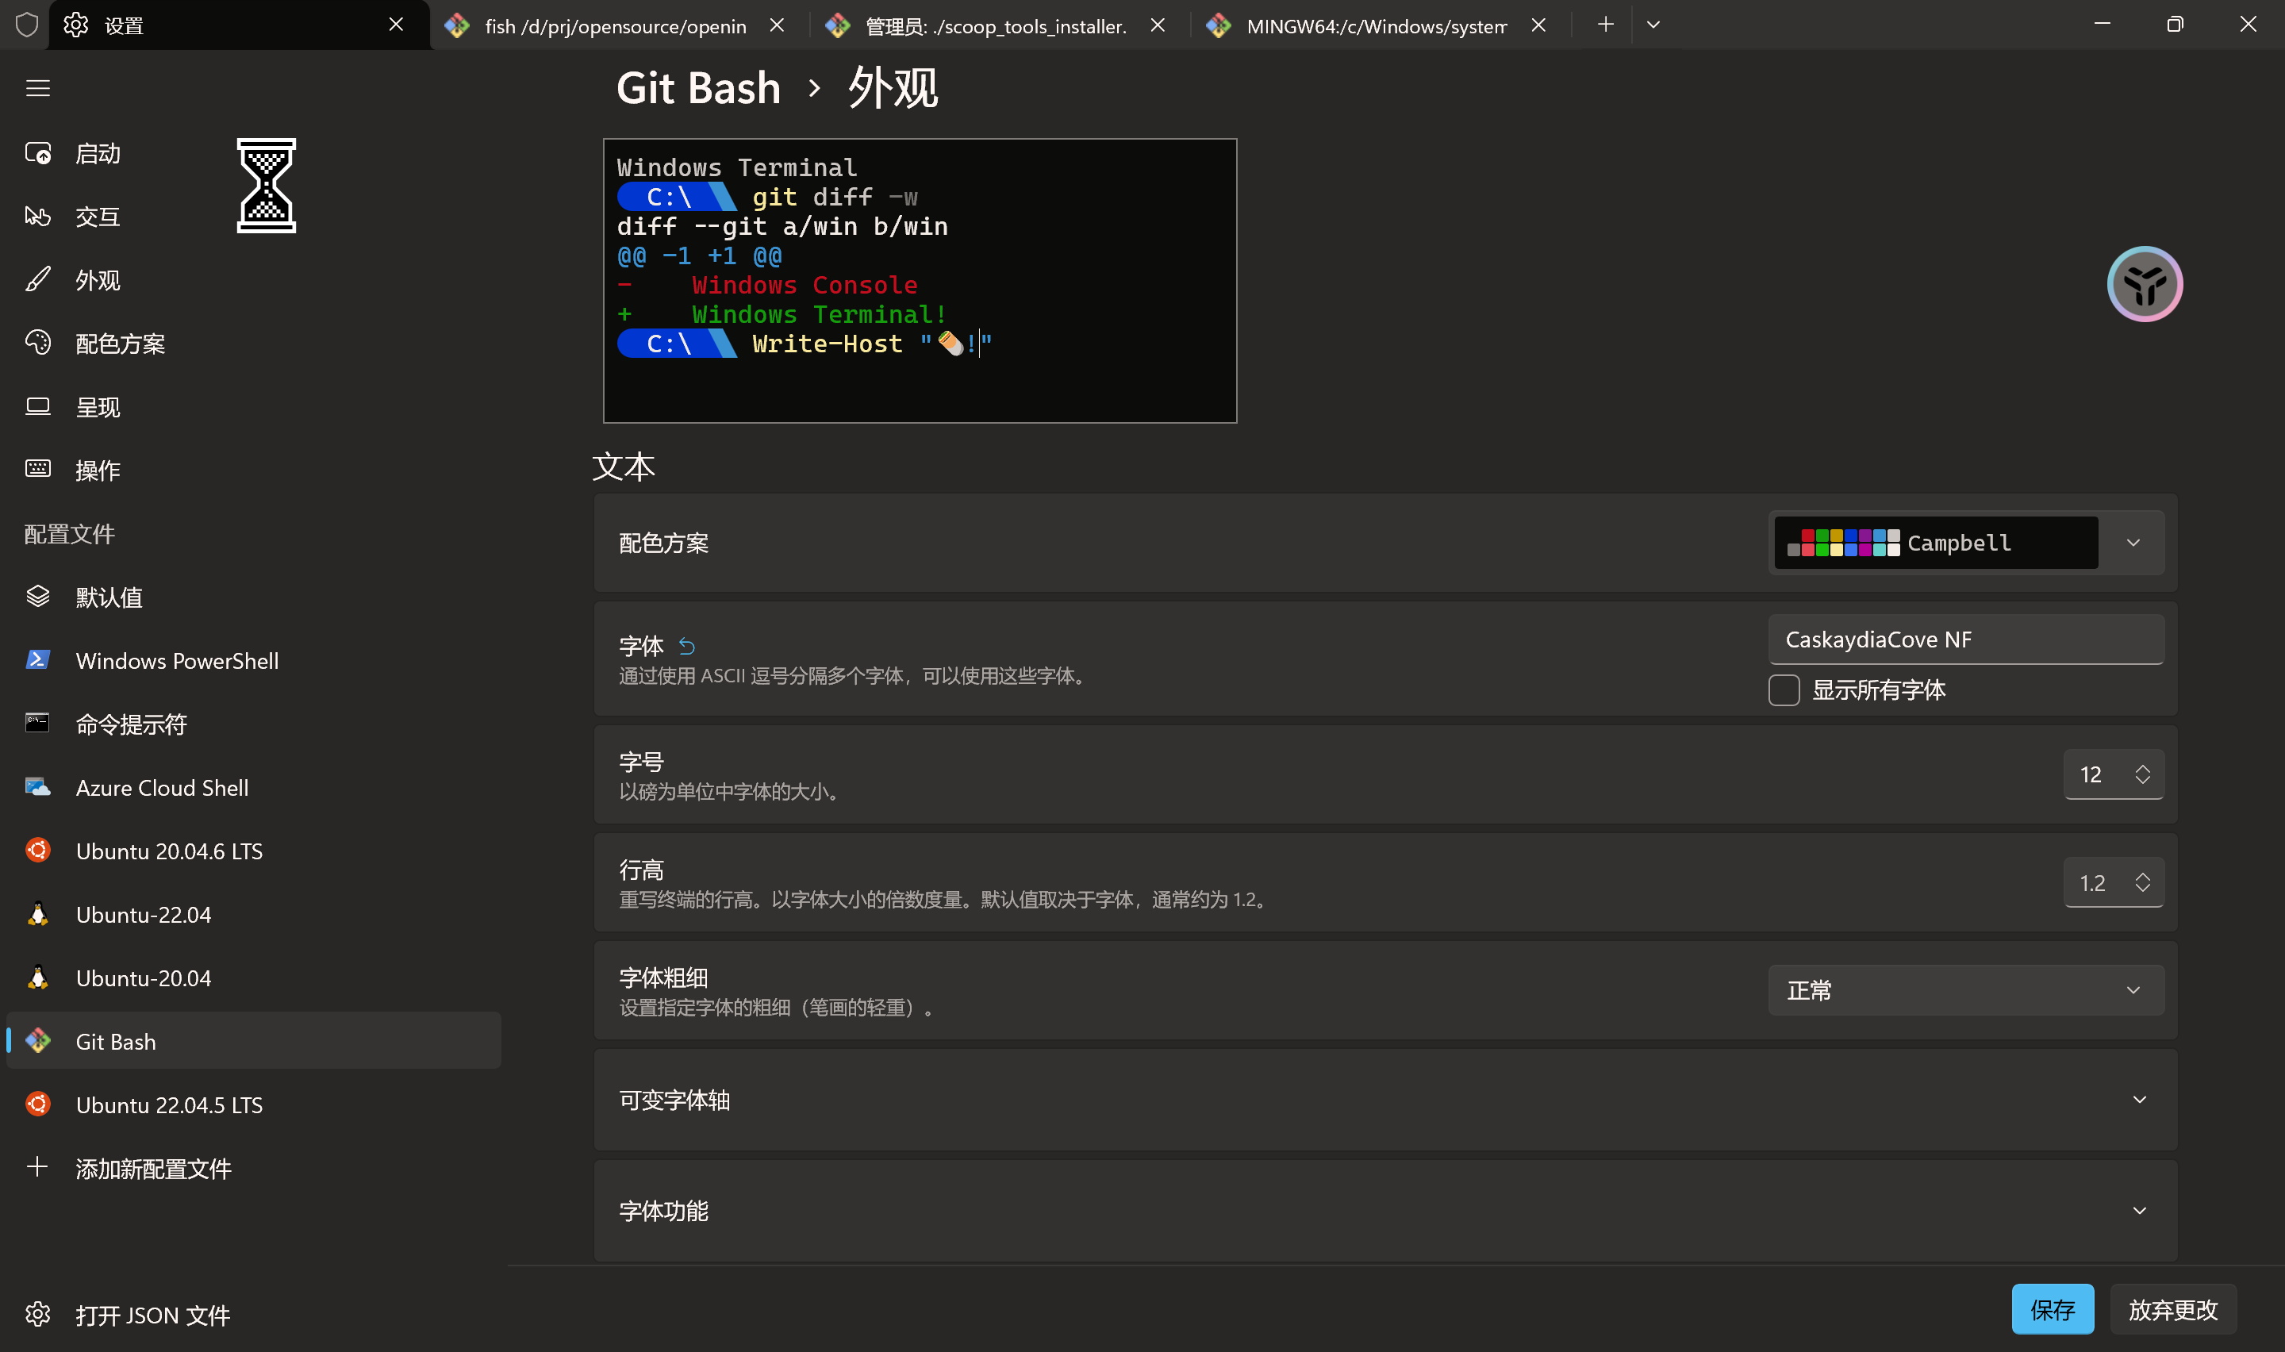This screenshot has width=2285, height=1352.
Task: Select the Ubuntu 22.04.5 LTS entry
Action: [x=254, y=1104]
